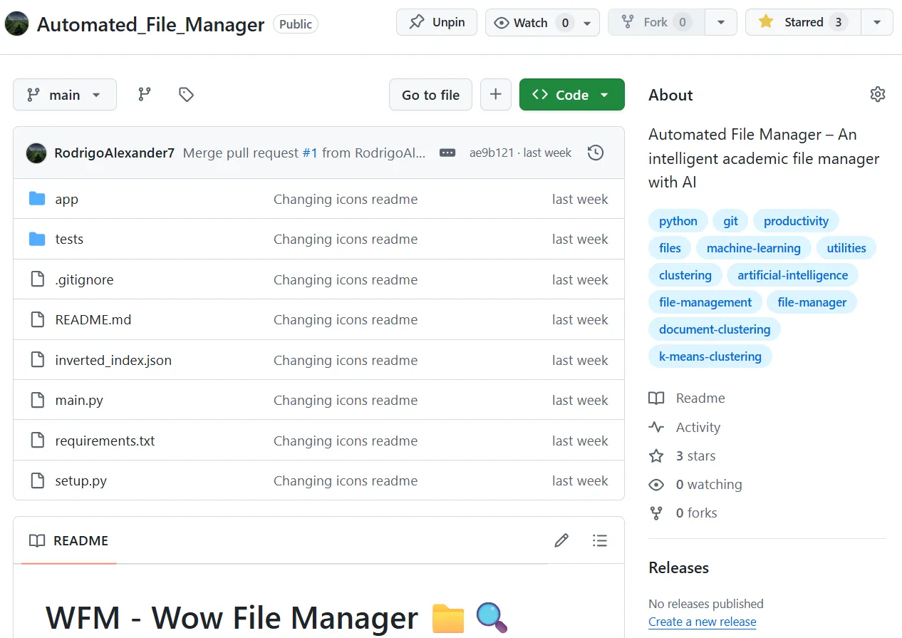Click the eye icon beside 0 watching
The width and height of the screenshot is (902, 638).
coord(656,485)
